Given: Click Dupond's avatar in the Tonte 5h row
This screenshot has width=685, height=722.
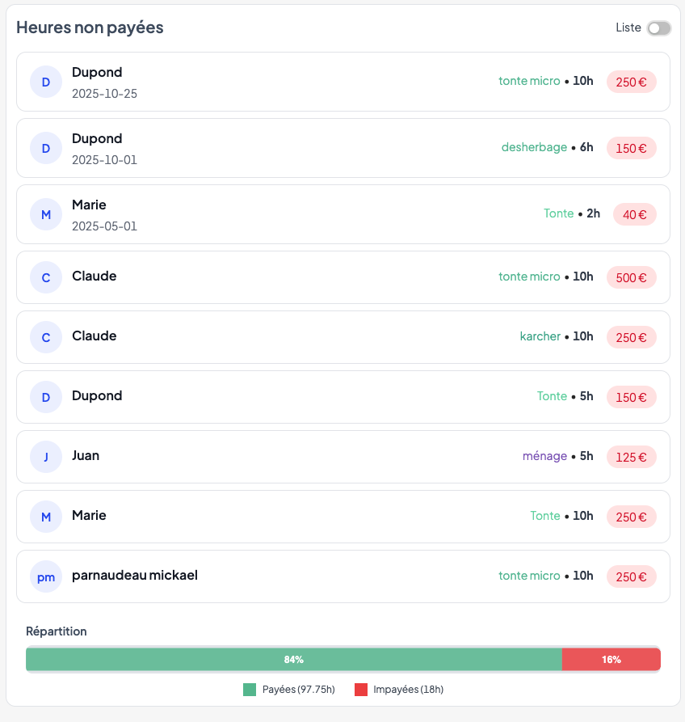Looking at the screenshot, I should pos(46,397).
